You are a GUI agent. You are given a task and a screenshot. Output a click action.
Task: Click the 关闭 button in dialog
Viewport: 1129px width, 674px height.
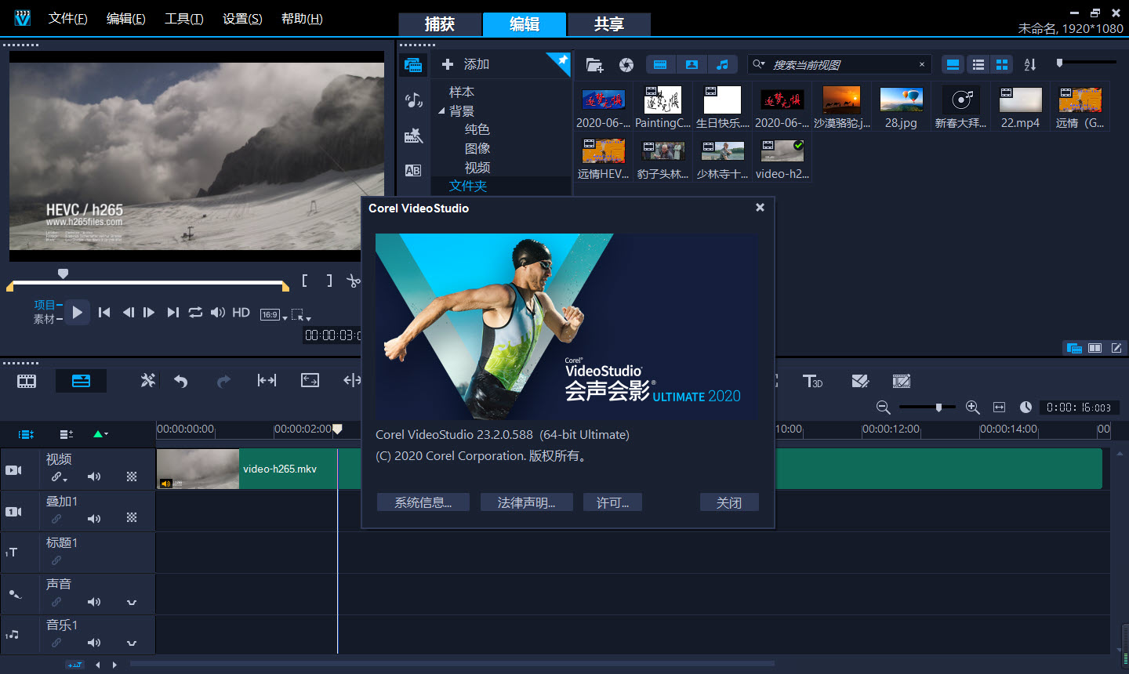coord(728,502)
